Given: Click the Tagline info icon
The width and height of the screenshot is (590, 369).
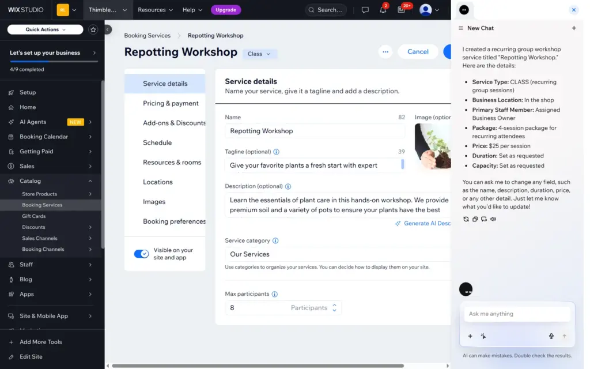Looking at the screenshot, I should (x=276, y=152).
